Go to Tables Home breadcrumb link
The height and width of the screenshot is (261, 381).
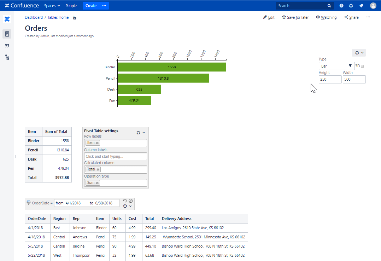click(x=58, y=17)
